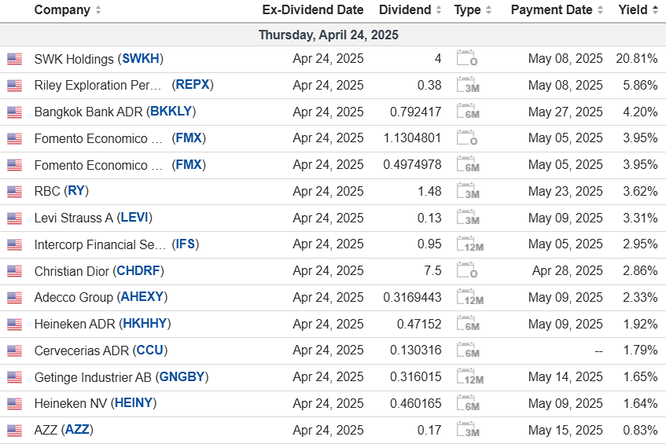Click the 3M type icon for AZZ
Image resolution: width=666 pixels, height=444 pixels.
pyautogui.click(x=467, y=431)
